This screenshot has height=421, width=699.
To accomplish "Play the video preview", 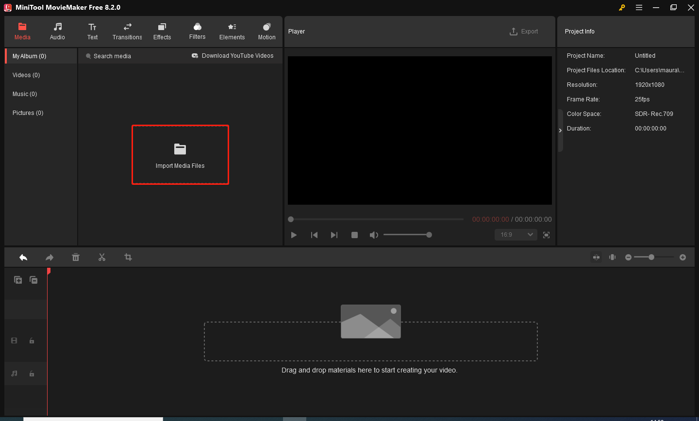I will 294,235.
